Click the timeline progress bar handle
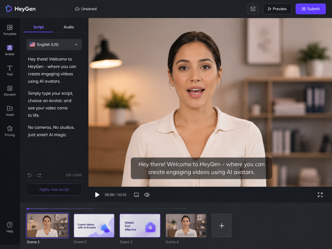The width and height of the screenshot is (332, 249). 28,209
